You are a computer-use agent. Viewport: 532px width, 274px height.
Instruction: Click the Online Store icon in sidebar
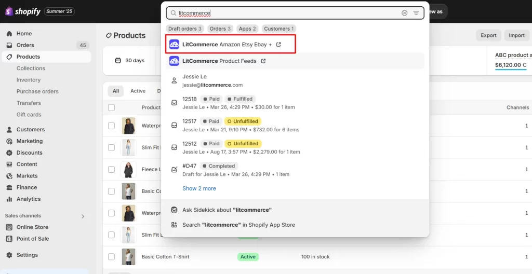click(9, 227)
